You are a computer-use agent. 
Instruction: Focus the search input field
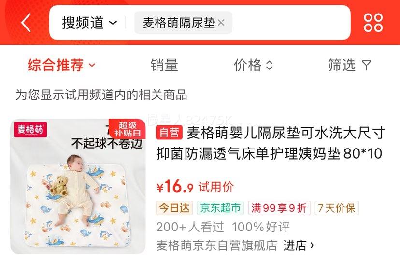[x=291, y=23]
